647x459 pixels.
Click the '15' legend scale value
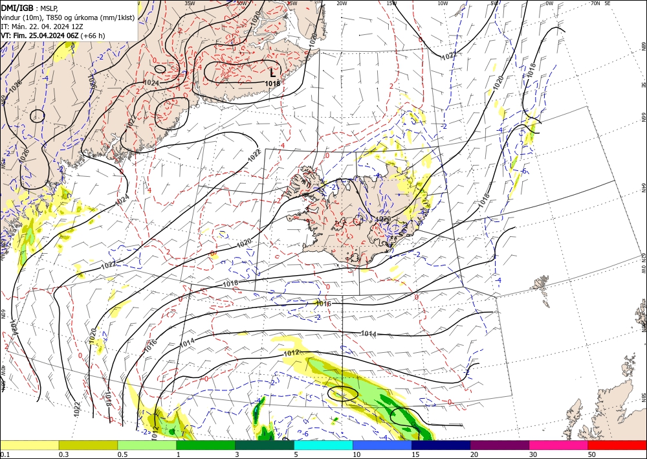(x=415, y=454)
